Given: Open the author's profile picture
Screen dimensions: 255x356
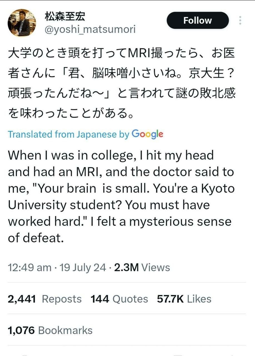Looking at the screenshot, I should (22, 23).
